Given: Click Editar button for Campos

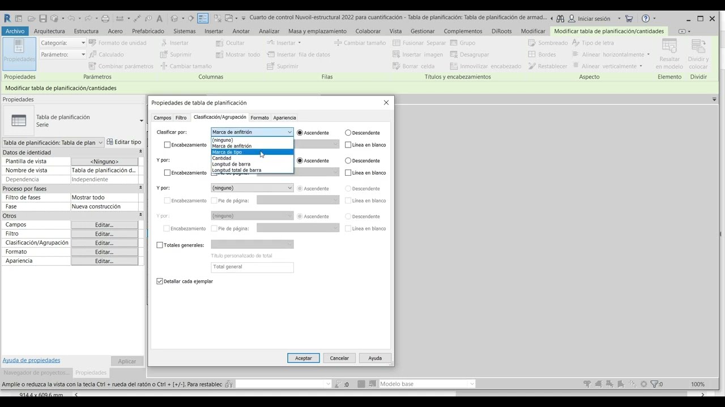Looking at the screenshot, I should [104, 224].
